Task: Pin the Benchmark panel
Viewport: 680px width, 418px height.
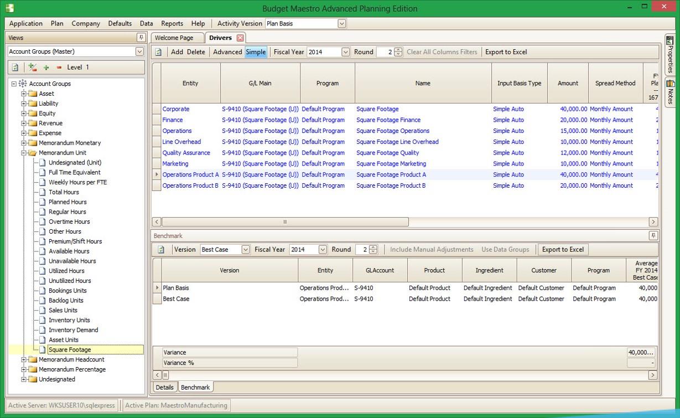Action: click(653, 236)
